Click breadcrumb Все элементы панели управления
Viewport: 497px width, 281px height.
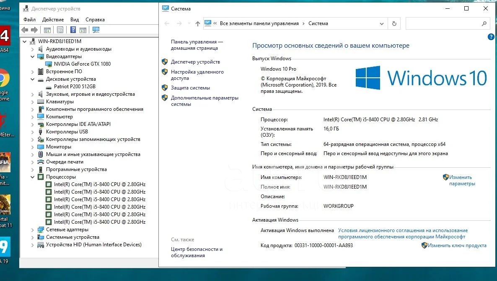tap(259, 23)
